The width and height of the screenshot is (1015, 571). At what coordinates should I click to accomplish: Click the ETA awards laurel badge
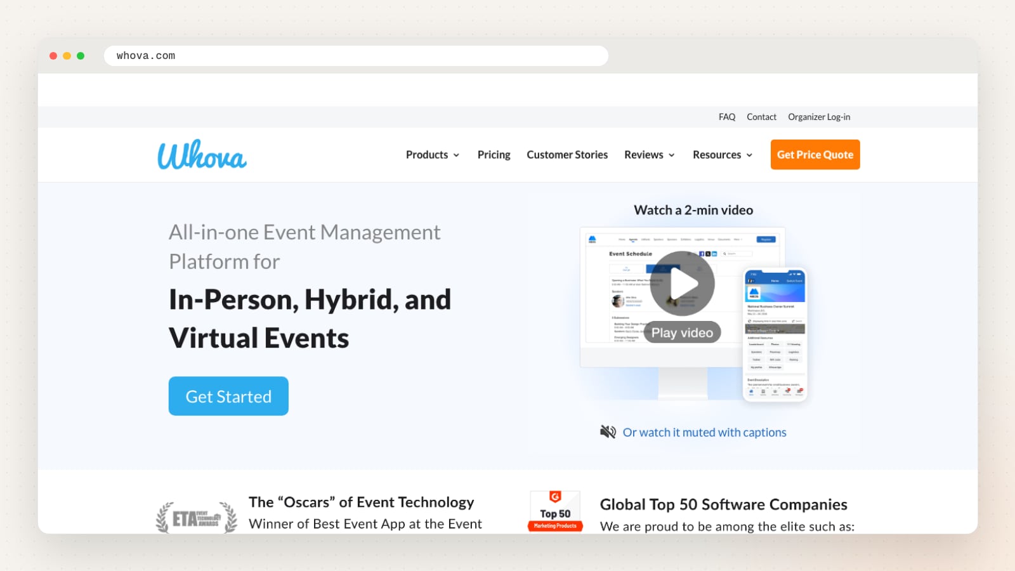[x=197, y=518]
